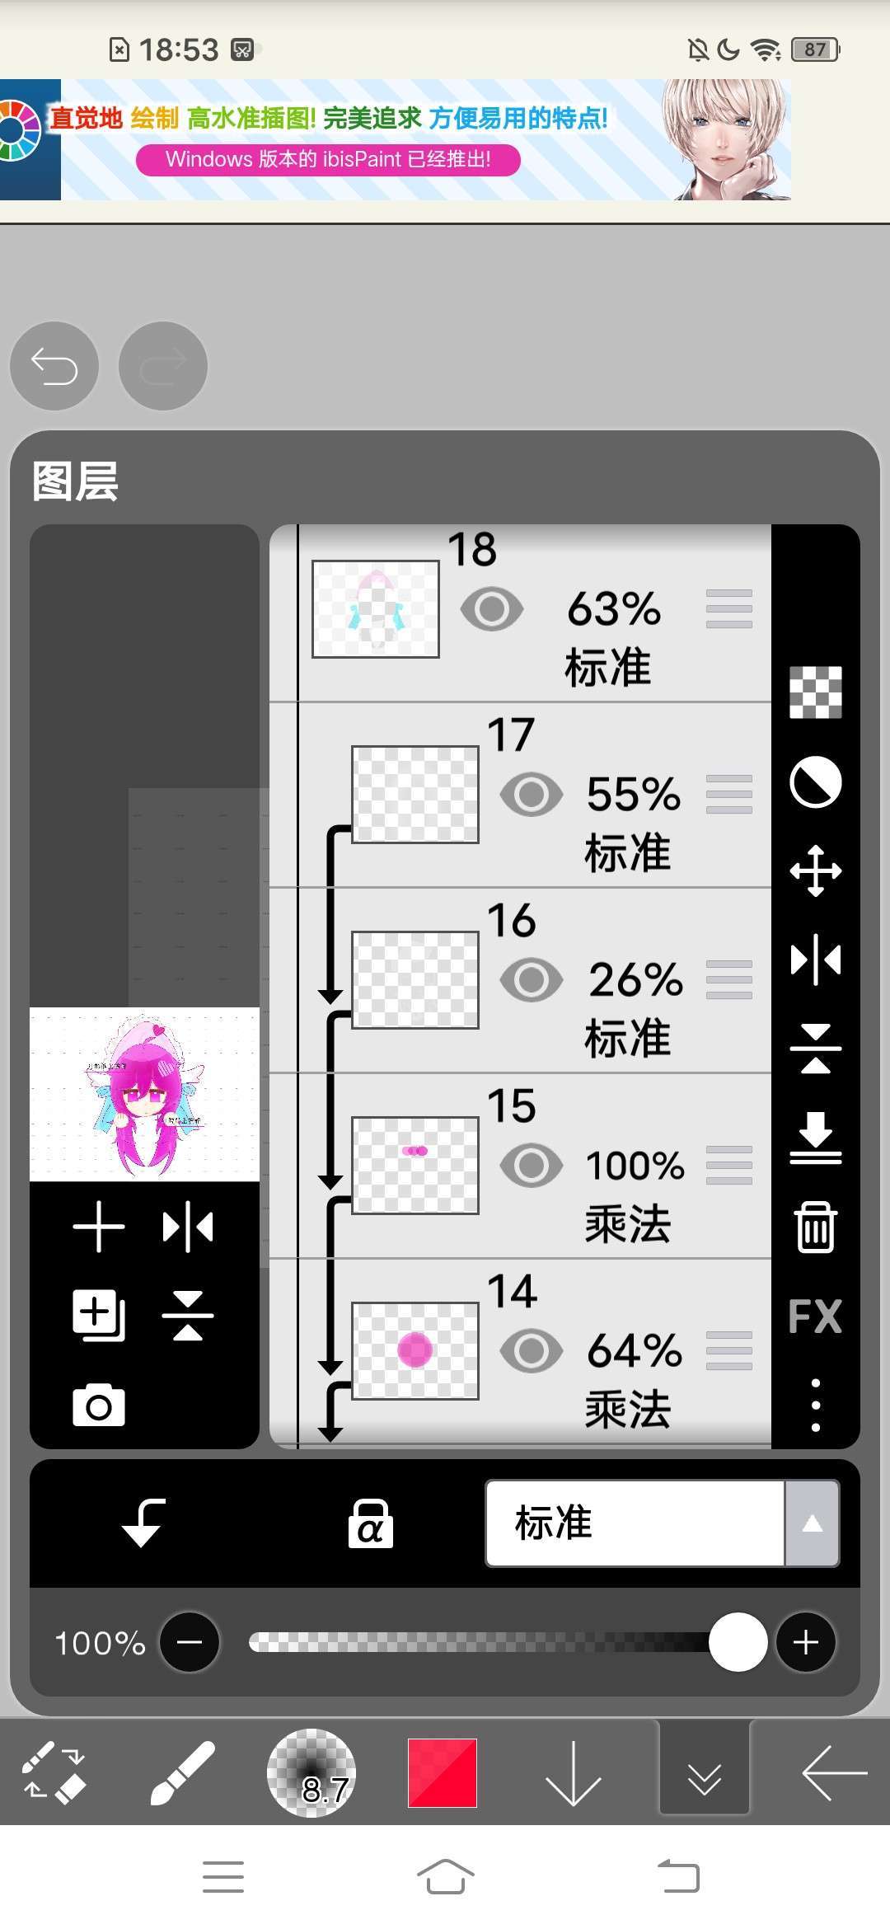The image size is (890, 1929).
Task: Select layer 14 with the pink circle
Action: (535, 1352)
